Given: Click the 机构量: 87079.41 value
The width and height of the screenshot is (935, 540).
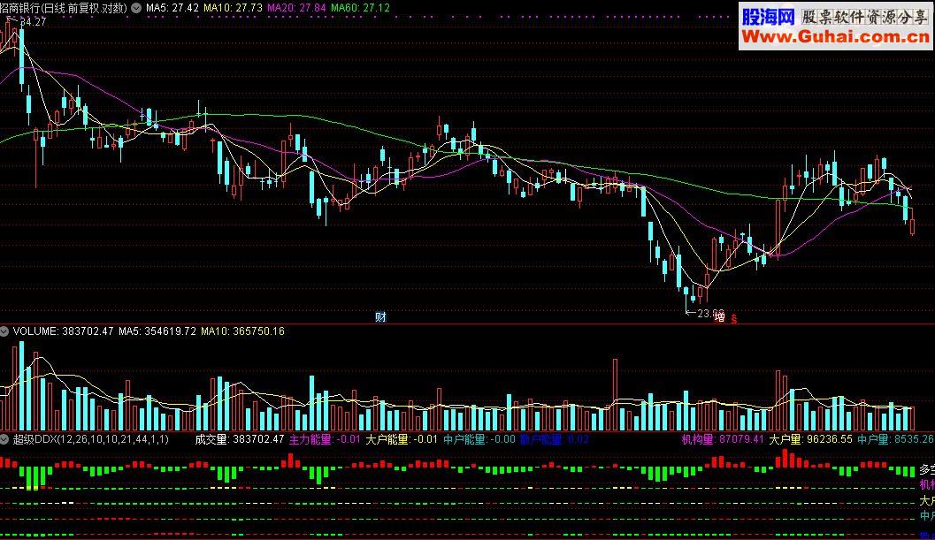Looking at the screenshot, I should point(723,439).
